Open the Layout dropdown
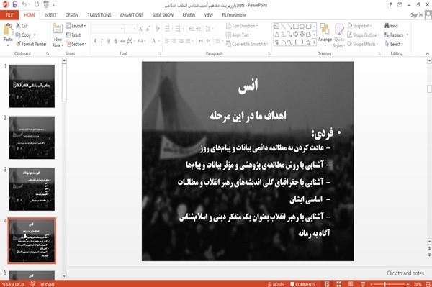The height and width of the screenshot is (287, 432). [x=76, y=26]
